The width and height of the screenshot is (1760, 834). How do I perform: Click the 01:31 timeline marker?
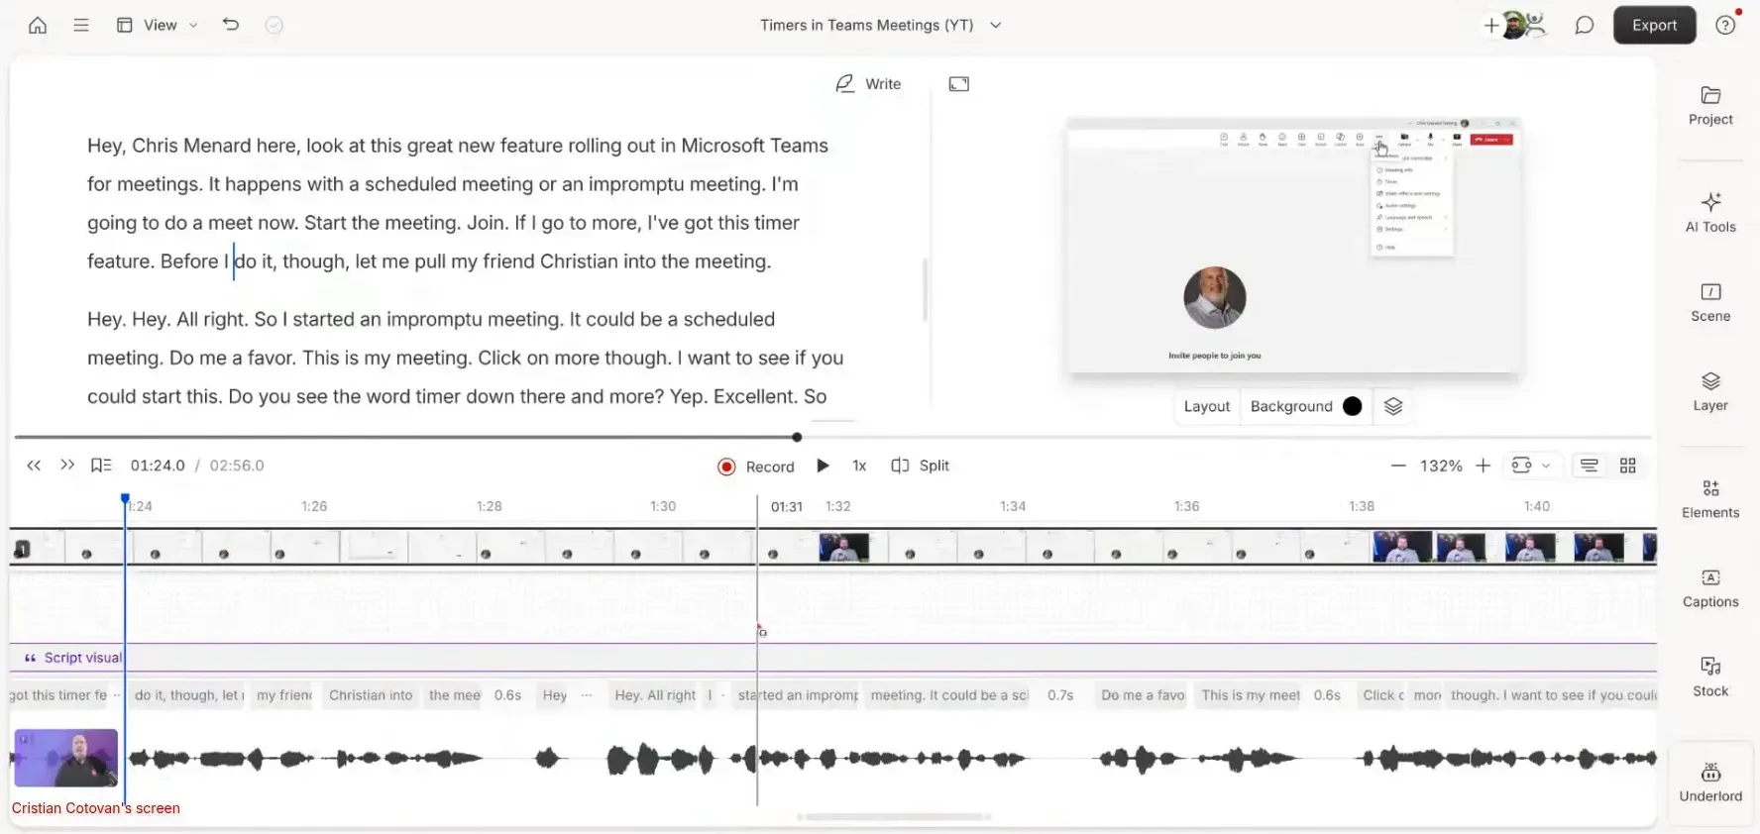pyautogui.click(x=786, y=506)
